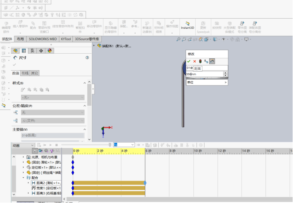Screen dimensions: 293x203
Task: Switch to the 3DSource零件库 tab
Action: (x=87, y=39)
